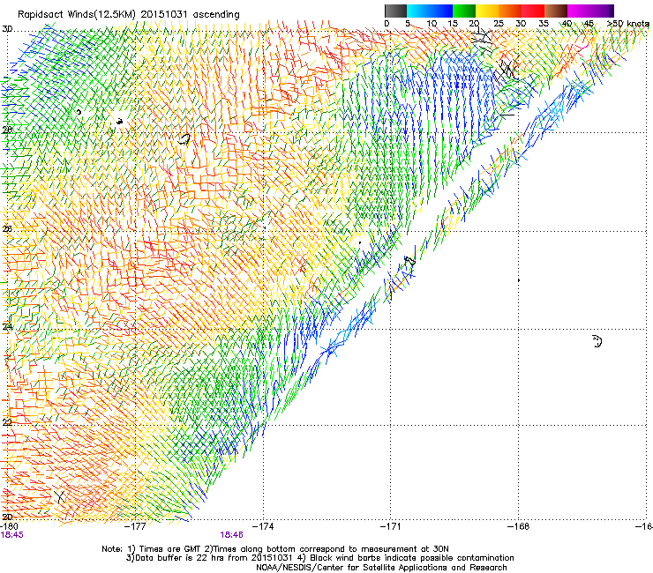This screenshot has height=573, width=653.
Task: Click the blue 10-15 knots legend swatch
Action: click(x=440, y=11)
